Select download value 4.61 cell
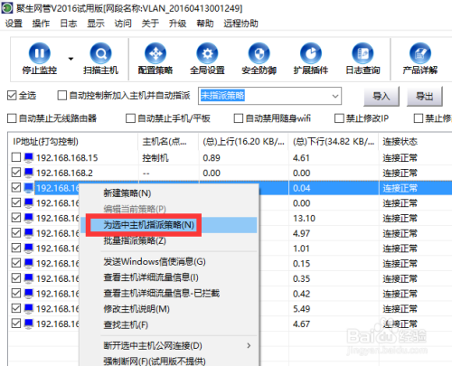 [x=301, y=157]
